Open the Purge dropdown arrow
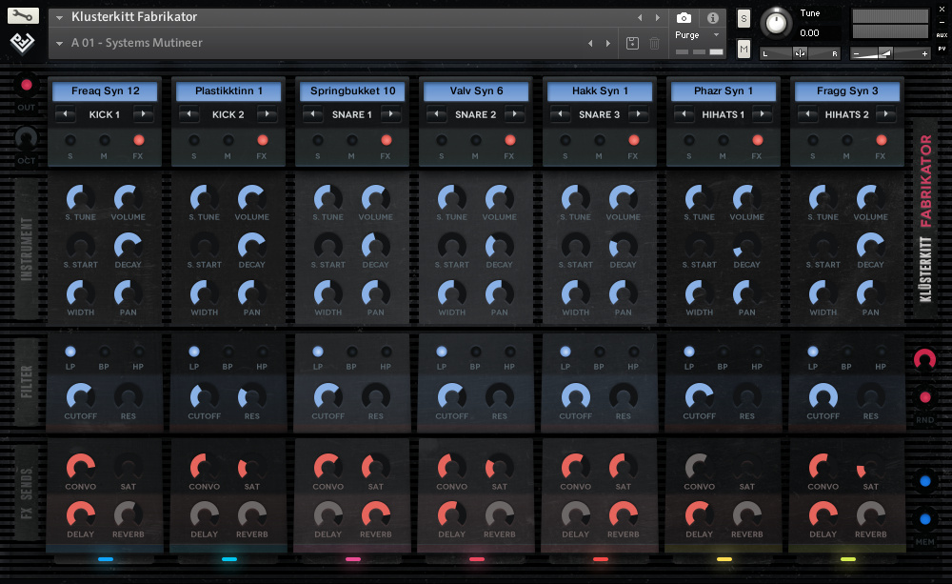Screen dimensions: 952x584 pos(717,34)
